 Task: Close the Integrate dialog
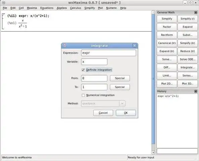pyautogui.click(x=135, y=45)
